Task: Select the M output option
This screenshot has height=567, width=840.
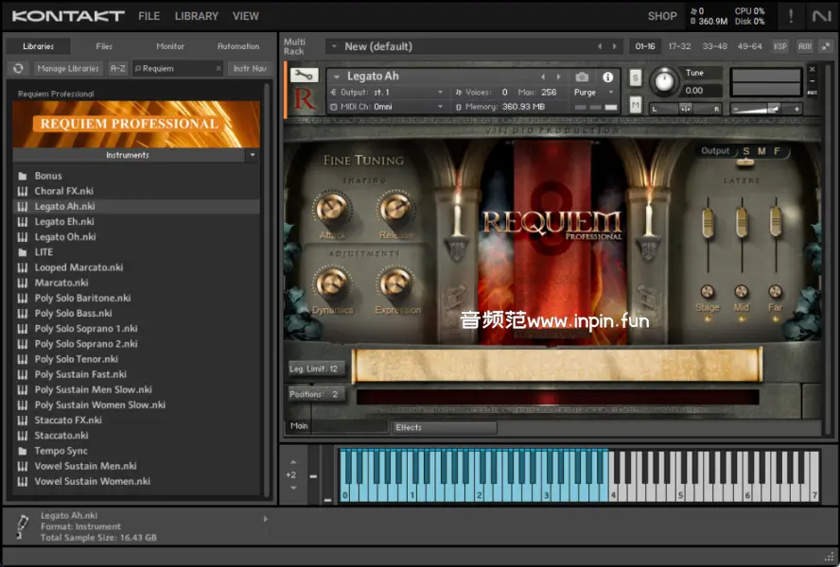Action: (x=761, y=151)
